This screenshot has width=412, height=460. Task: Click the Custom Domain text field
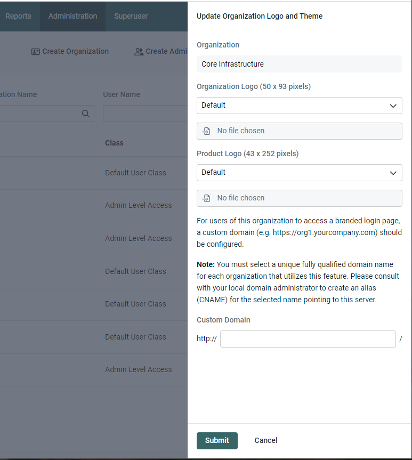308,339
